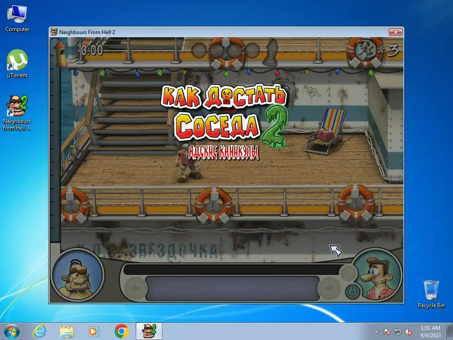Open the network tray icon
Screen dimensions: 453x340
(398, 332)
